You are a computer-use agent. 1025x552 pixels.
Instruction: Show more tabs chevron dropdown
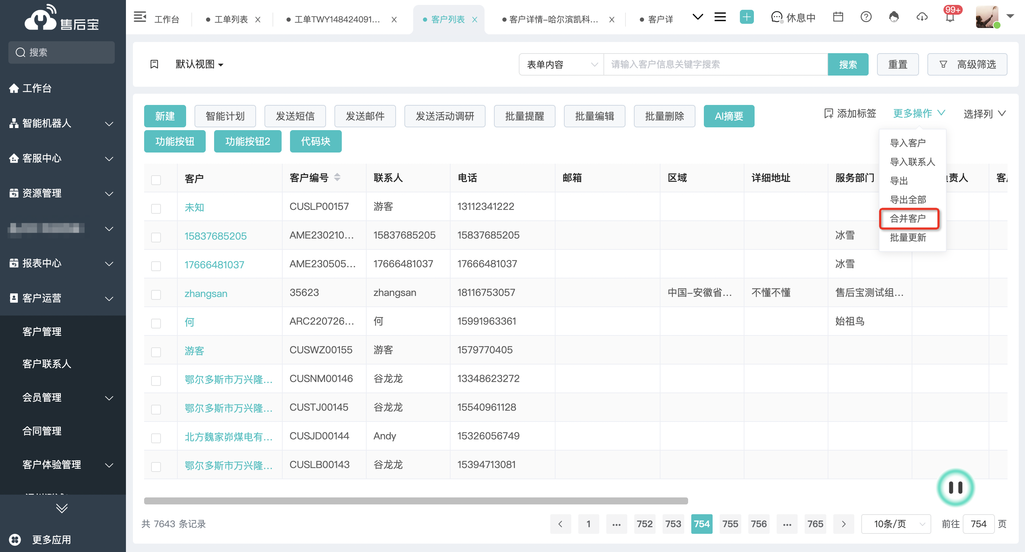point(698,17)
